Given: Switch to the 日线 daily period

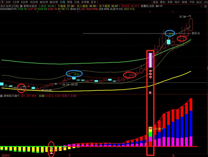Looking at the screenshot, I should [62, 2].
